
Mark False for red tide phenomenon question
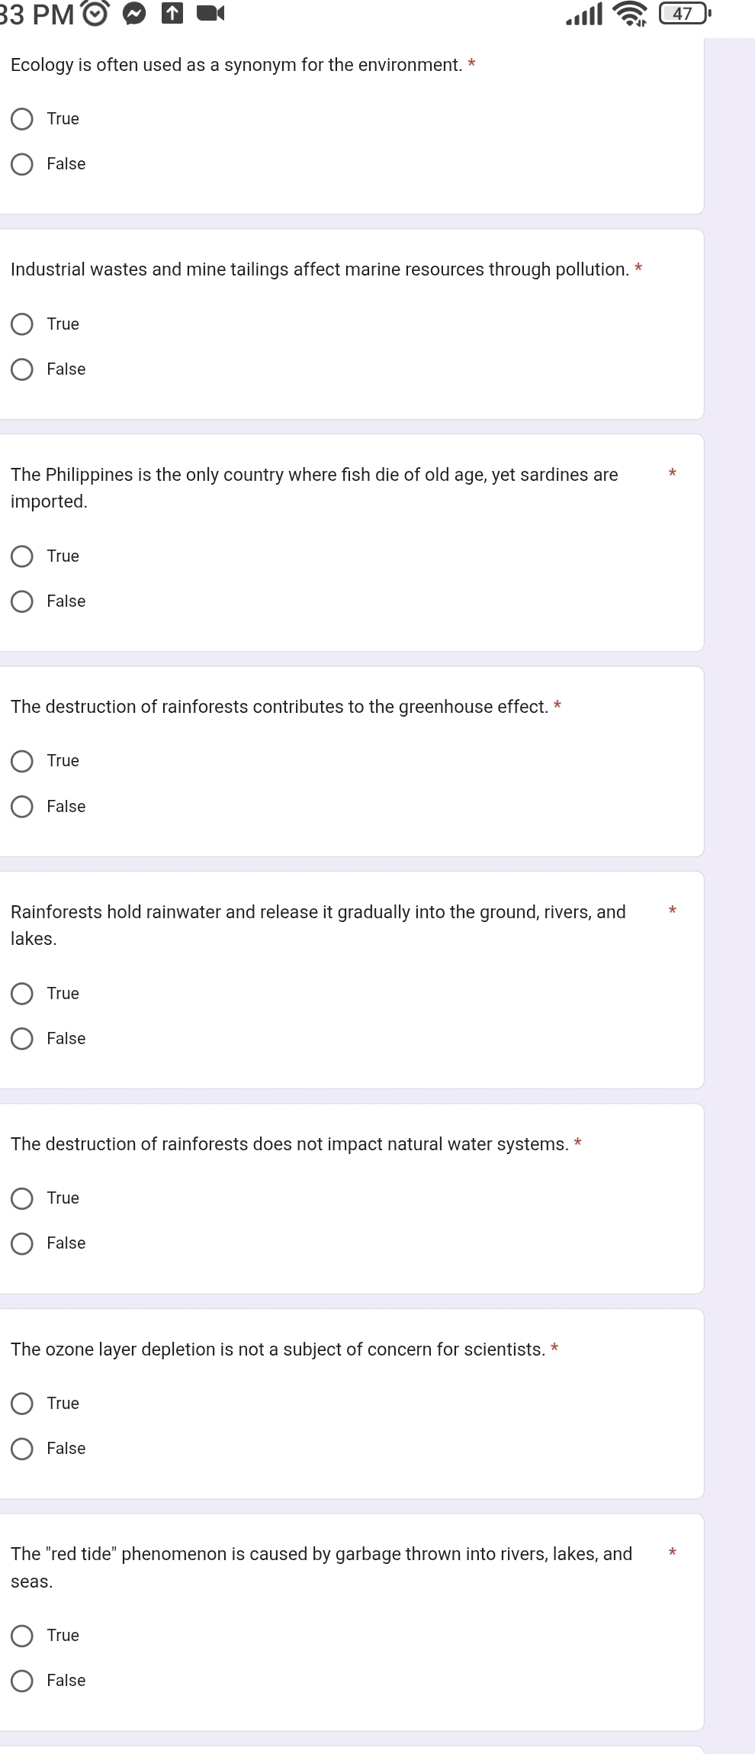tap(22, 1681)
